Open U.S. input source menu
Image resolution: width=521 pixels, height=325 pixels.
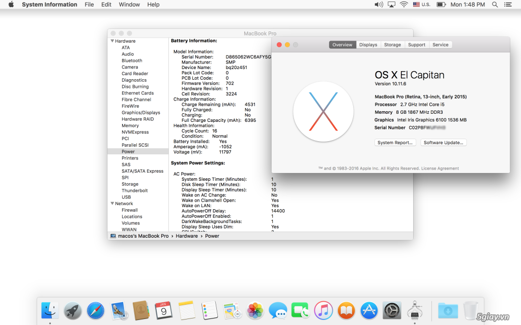422,5
